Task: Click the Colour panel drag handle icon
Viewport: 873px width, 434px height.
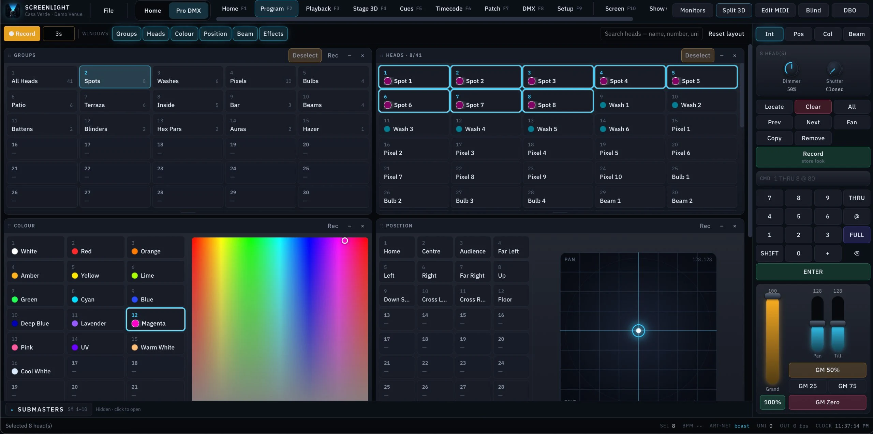Action: [10, 226]
